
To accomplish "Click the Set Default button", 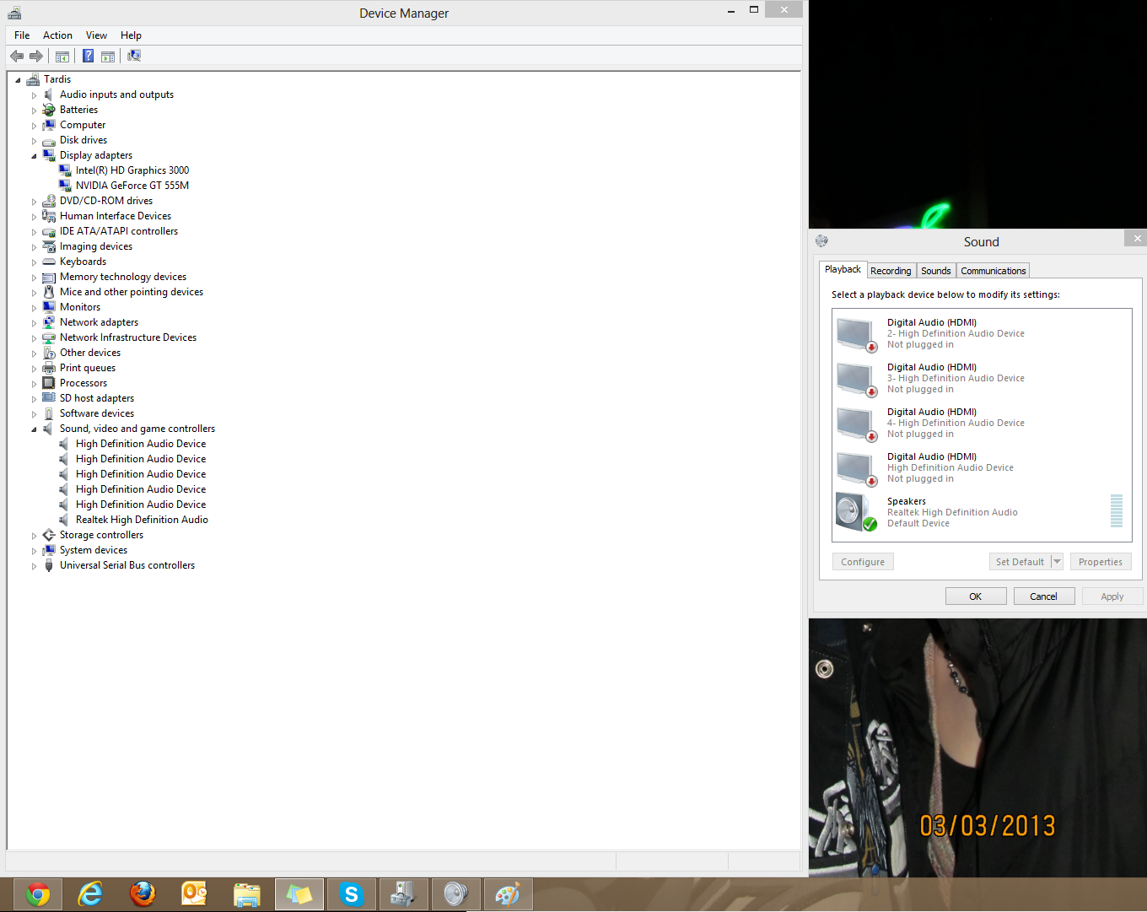I will (x=1020, y=562).
